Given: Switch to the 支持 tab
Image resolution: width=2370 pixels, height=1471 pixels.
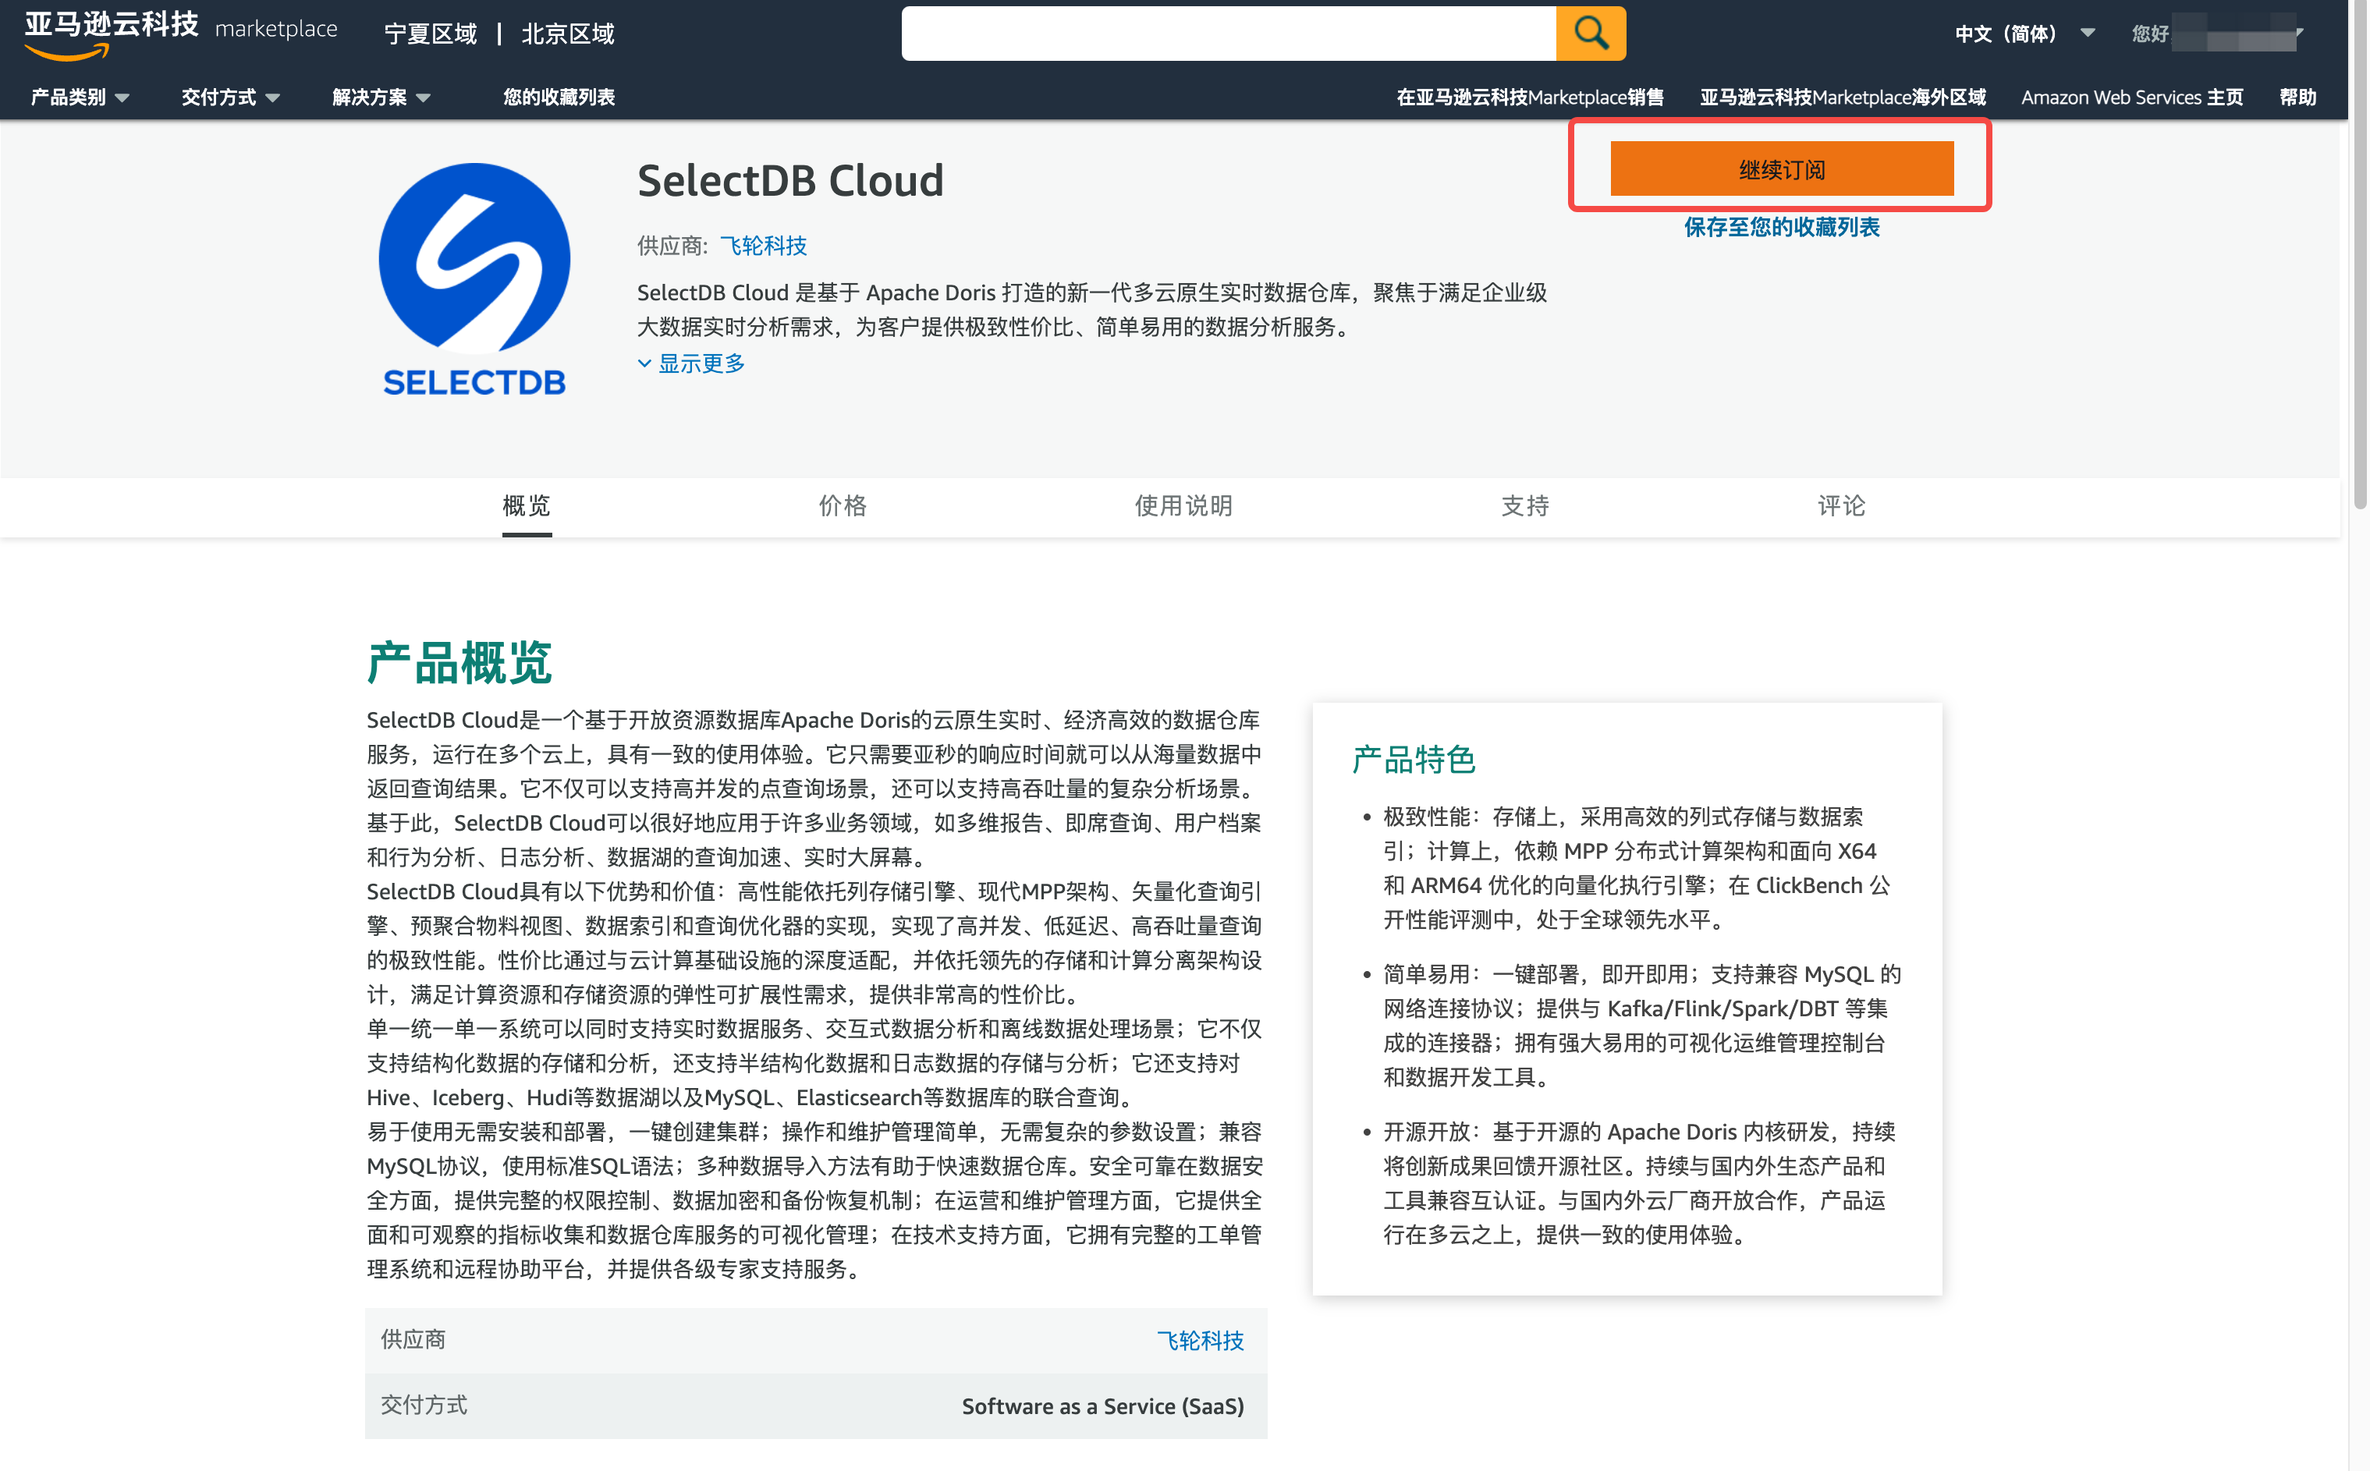Looking at the screenshot, I should coord(1524,506).
